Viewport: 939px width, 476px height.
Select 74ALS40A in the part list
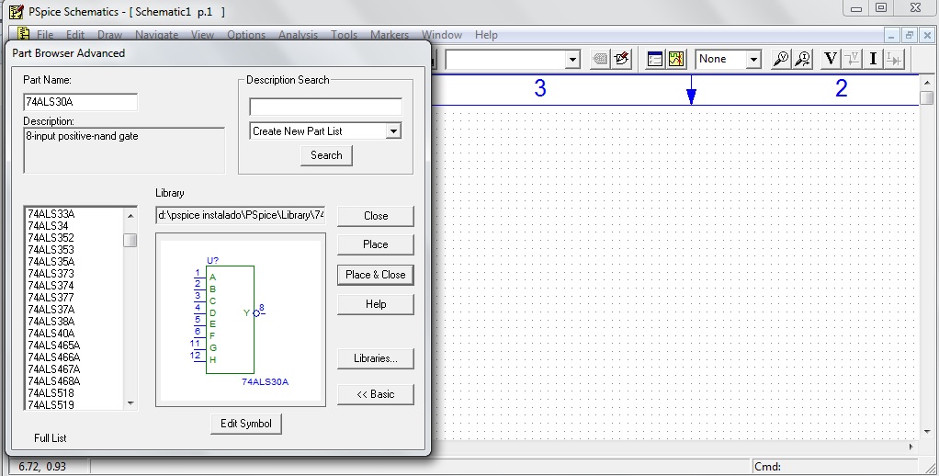[51, 334]
